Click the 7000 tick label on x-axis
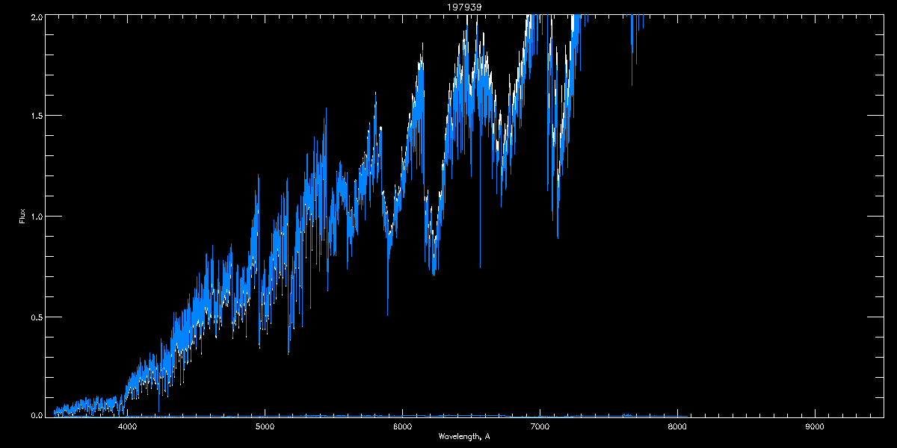897x448 pixels. [540, 427]
